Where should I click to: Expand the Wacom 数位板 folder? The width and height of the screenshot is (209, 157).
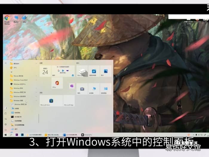tap(23, 76)
